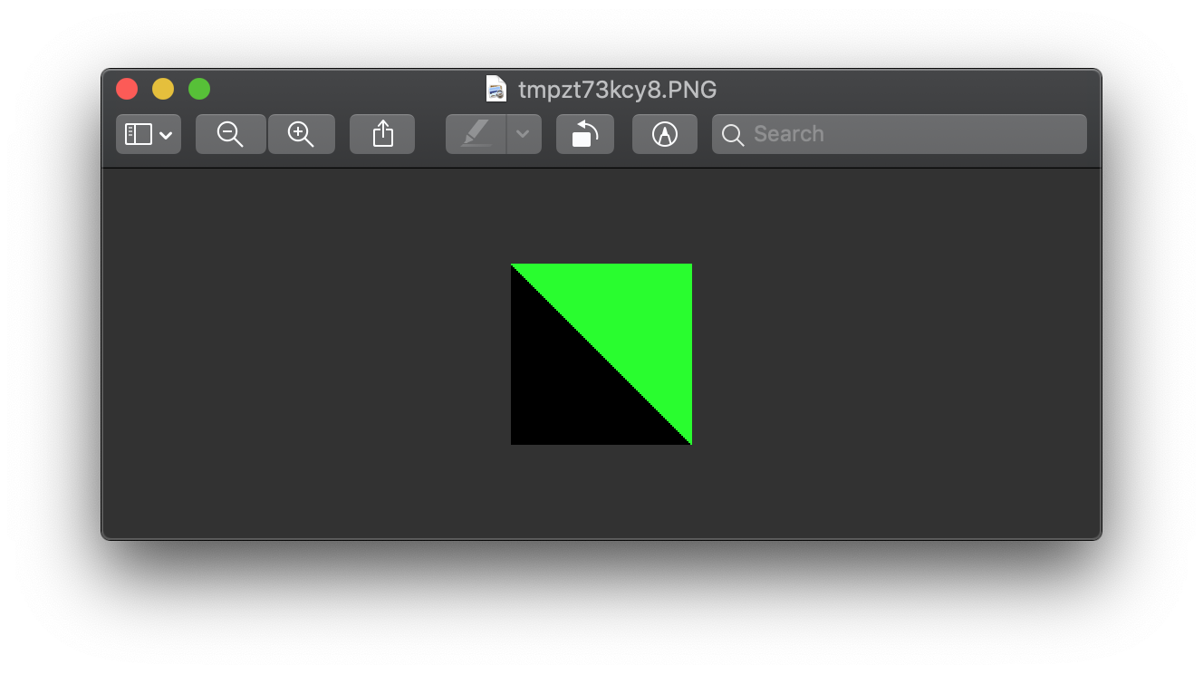This screenshot has width=1203, height=674.
Task: Show the Markup Toolbar pencil icon
Action: pos(664,133)
